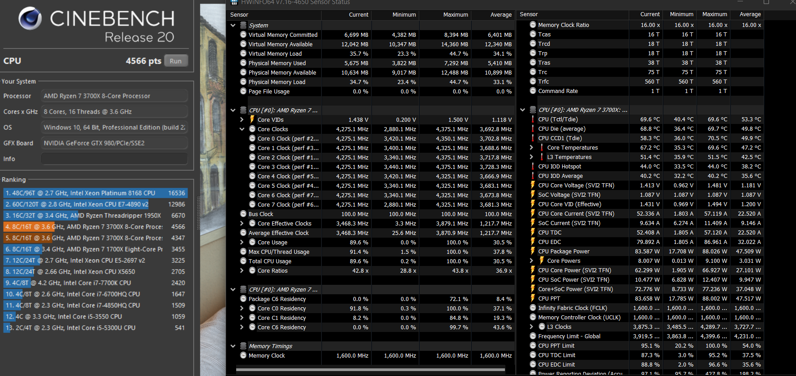Viewport: 796px width, 376px height.
Task: Click the Core 7 Clock sensor icon
Action: (252, 204)
